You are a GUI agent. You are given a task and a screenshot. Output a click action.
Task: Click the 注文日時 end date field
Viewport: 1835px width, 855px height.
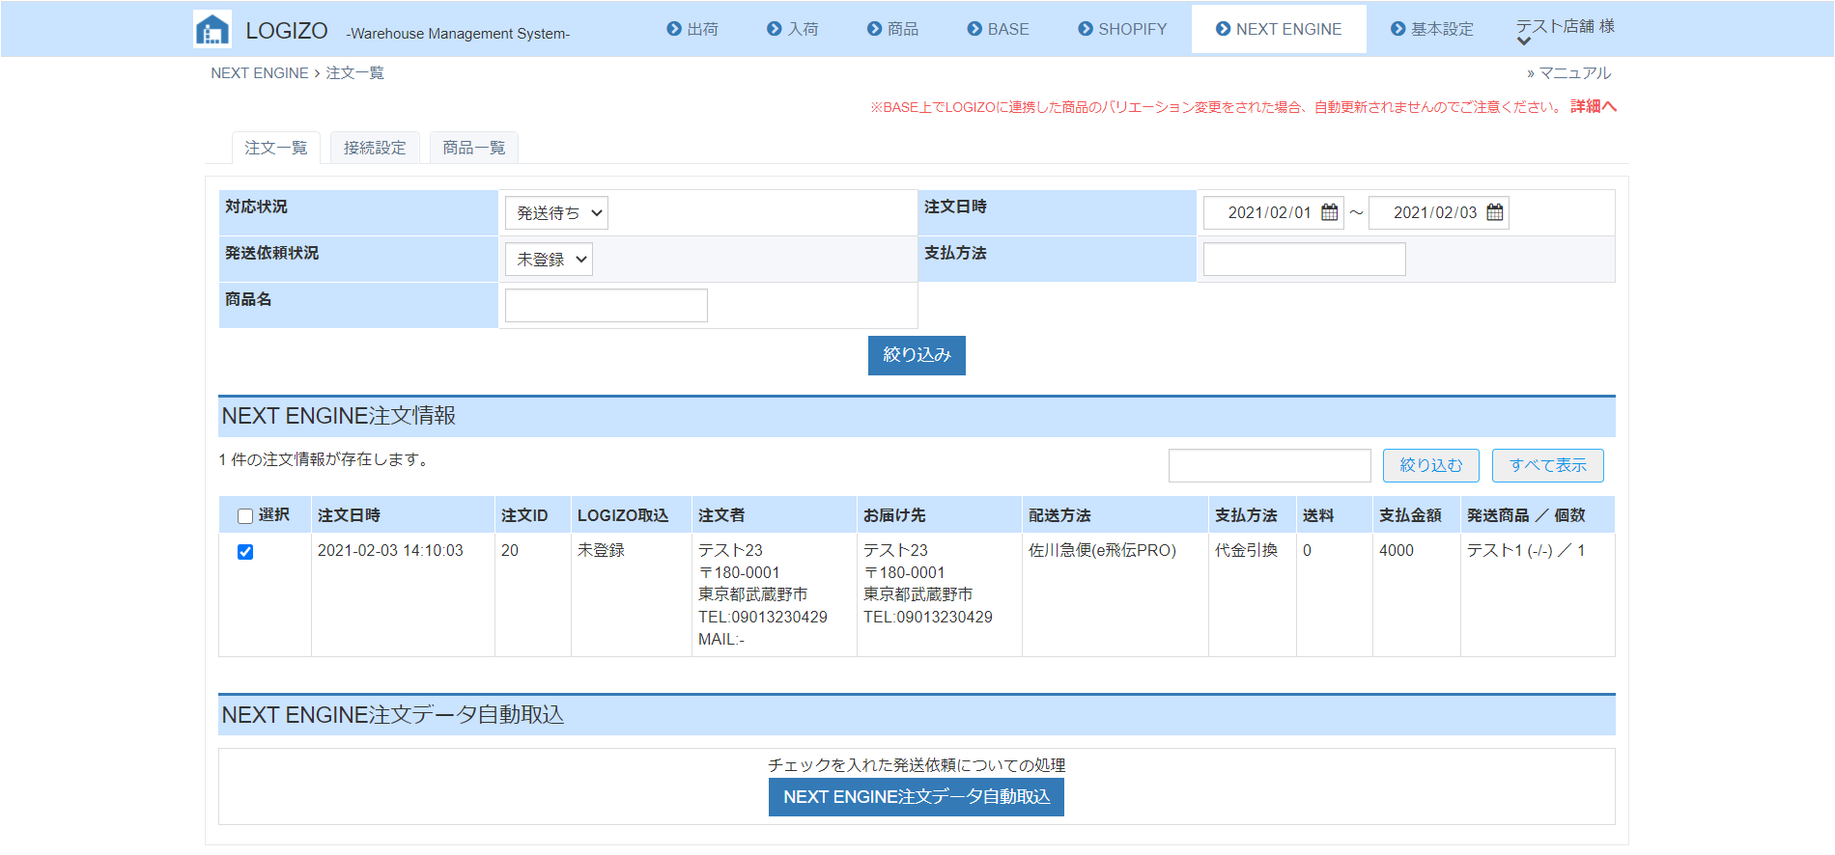click(1439, 212)
